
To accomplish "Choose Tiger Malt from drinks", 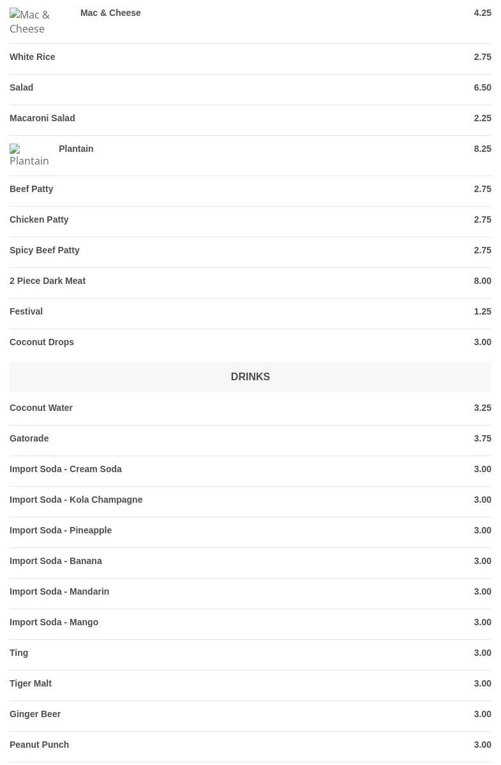I will point(31,683).
